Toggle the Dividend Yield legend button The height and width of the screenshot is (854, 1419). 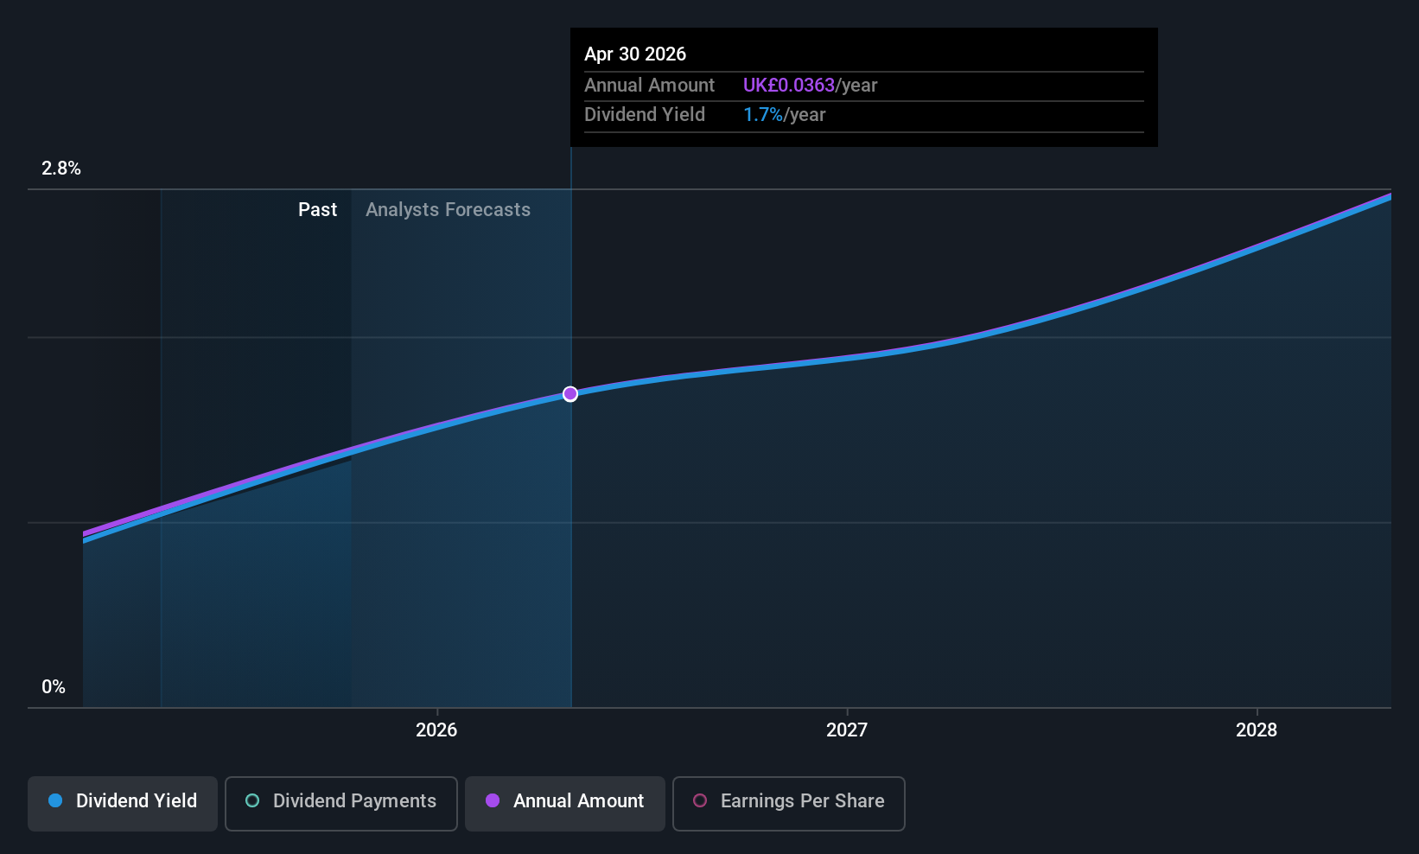point(123,803)
